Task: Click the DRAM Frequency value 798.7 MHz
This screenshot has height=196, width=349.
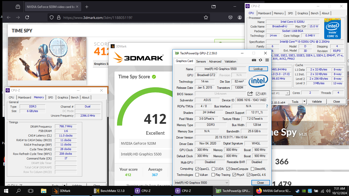Action: coord(65,127)
